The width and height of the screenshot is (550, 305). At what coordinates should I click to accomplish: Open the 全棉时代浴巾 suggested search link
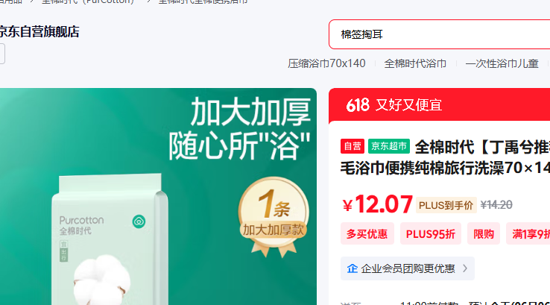click(x=415, y=63)
